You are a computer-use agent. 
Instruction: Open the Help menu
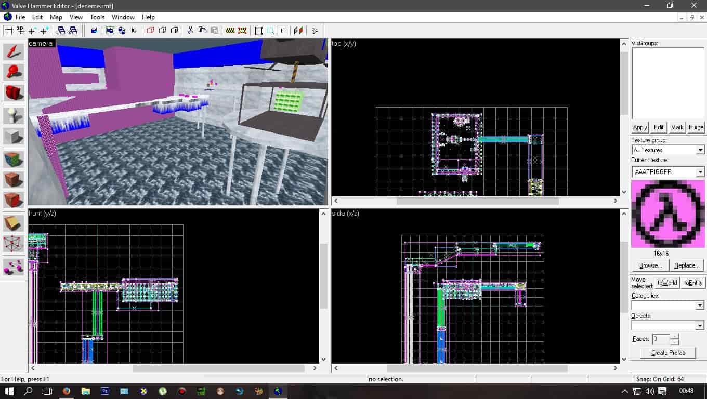[x=148, y=17]
